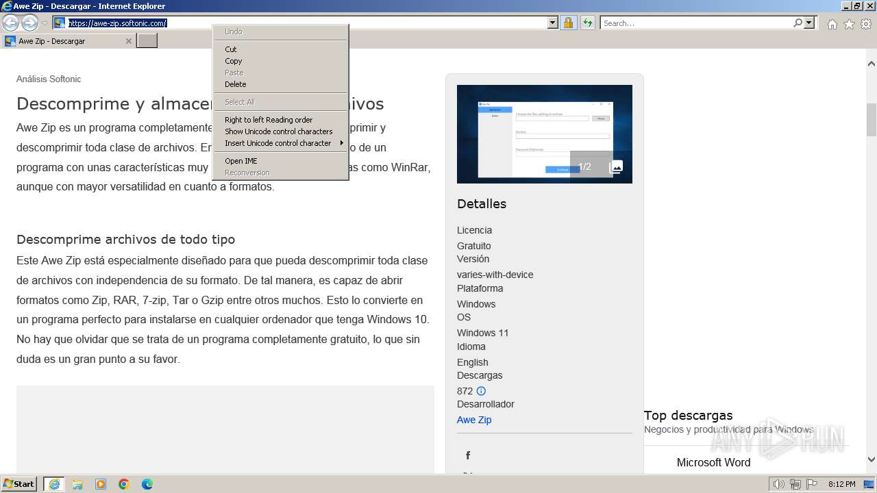This screenshot has width=877, height=493.
Task: Click the vertical scrollbar thumb
Action: point(872,120)
